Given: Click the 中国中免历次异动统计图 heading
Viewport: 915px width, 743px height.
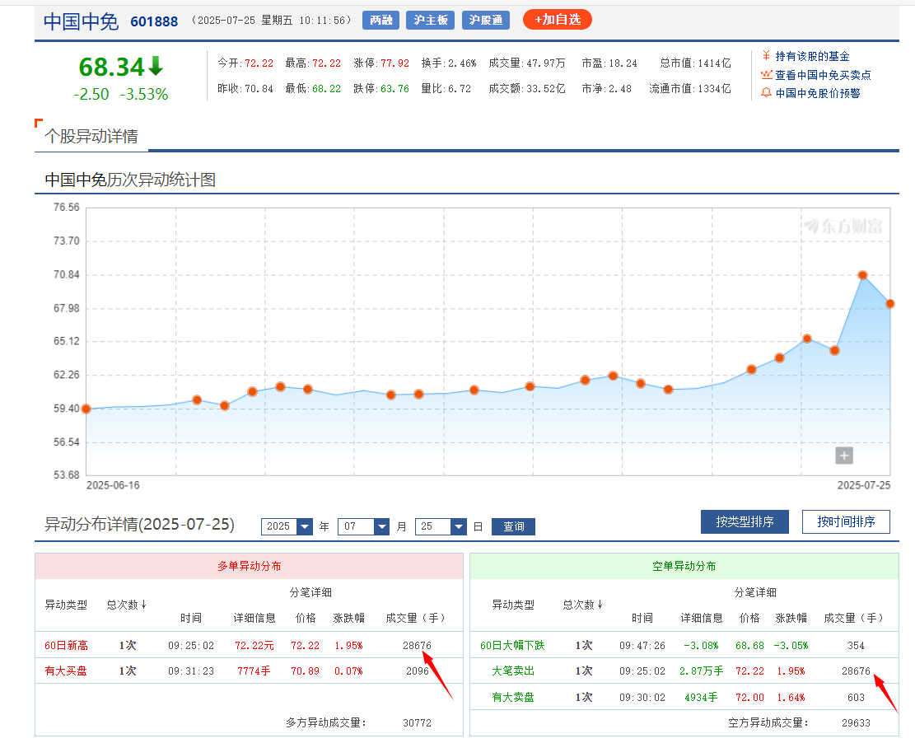Looking at the screenshot, I should [x=130, y=180].
